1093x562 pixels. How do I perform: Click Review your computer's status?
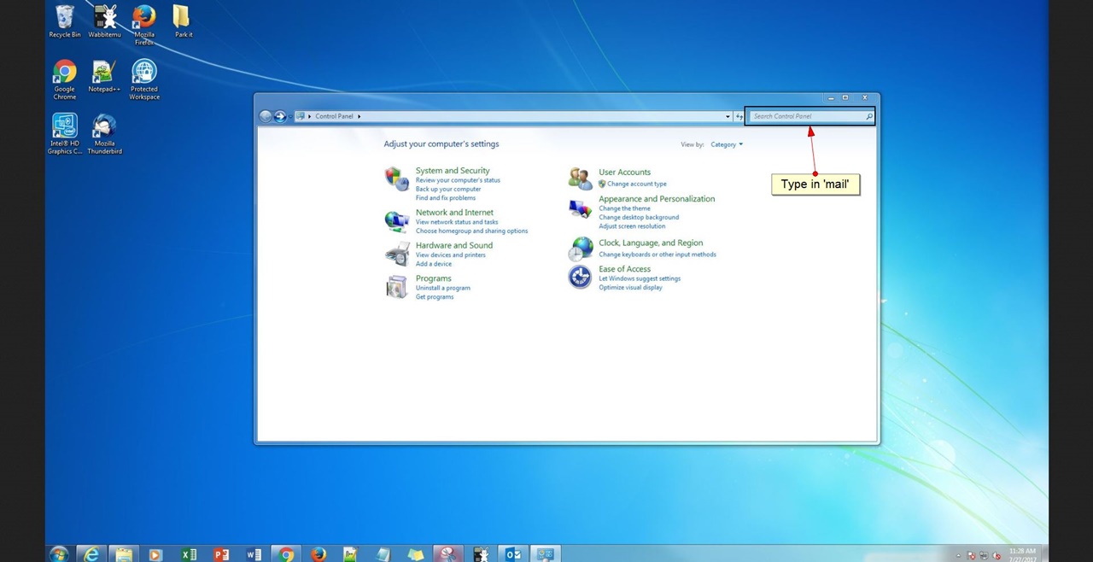(458, 180)
